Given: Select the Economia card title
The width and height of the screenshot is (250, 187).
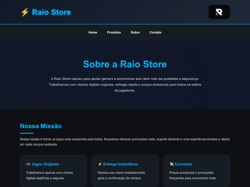Looking at the screenshot, I should tap(183, 164).
